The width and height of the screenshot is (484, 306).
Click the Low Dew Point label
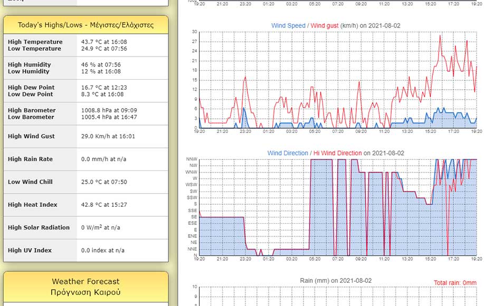[x=31, y=94]
